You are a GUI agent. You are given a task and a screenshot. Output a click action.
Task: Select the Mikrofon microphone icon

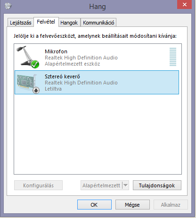pos(28,57)
